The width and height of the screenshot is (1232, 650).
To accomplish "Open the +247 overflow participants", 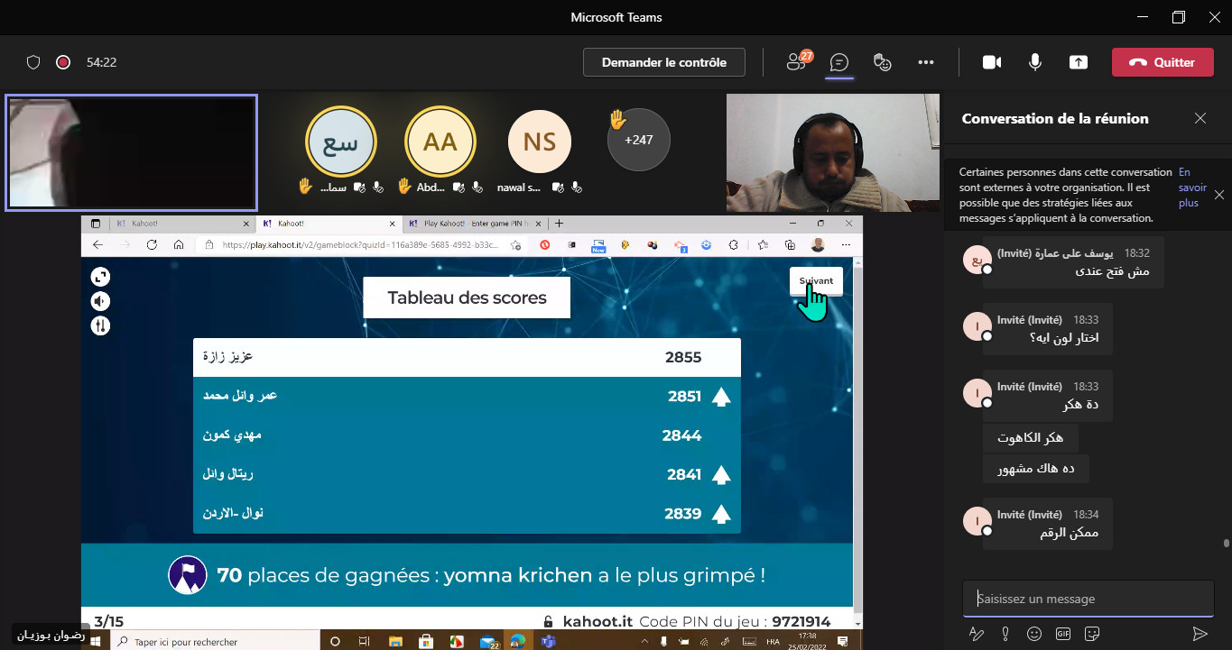I will coord(639,140).
